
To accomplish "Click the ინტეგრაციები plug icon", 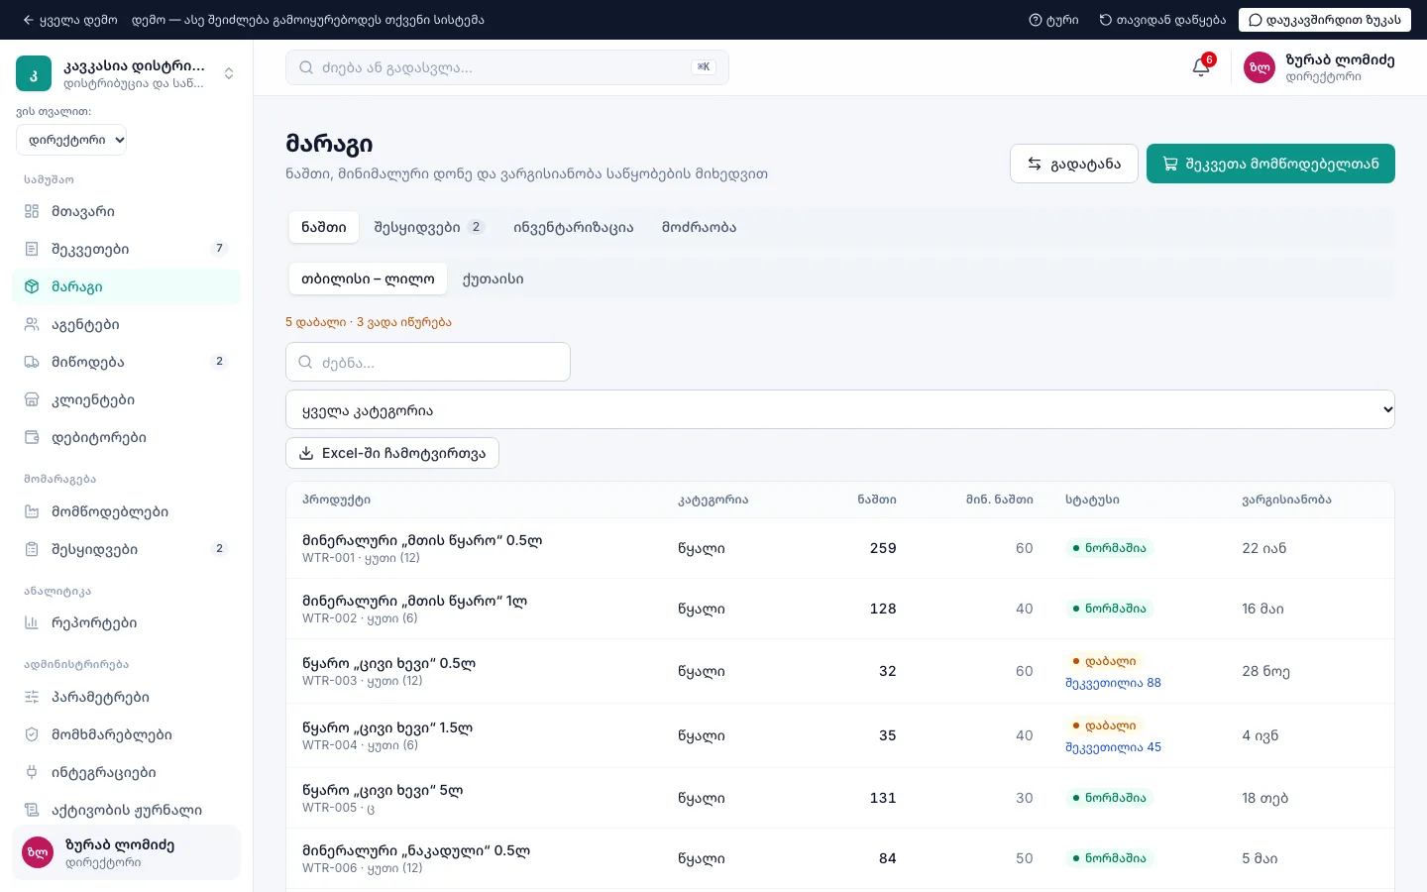I will point(32,772).
